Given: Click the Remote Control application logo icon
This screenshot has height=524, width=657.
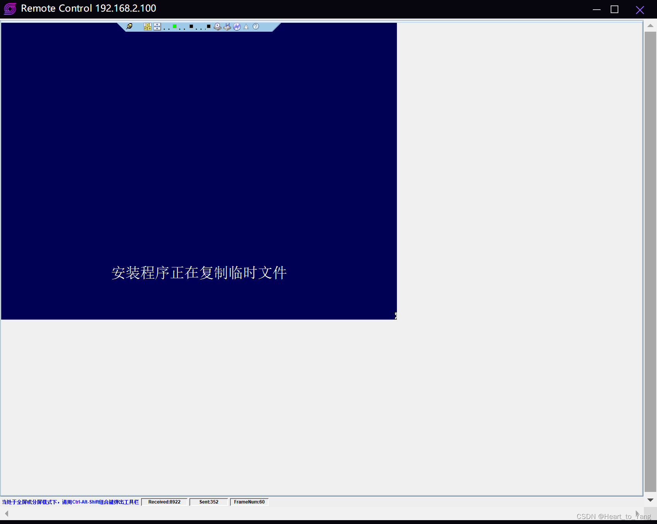Looking at the screenshot, I should pyautogui.click(x=10, y=8).
